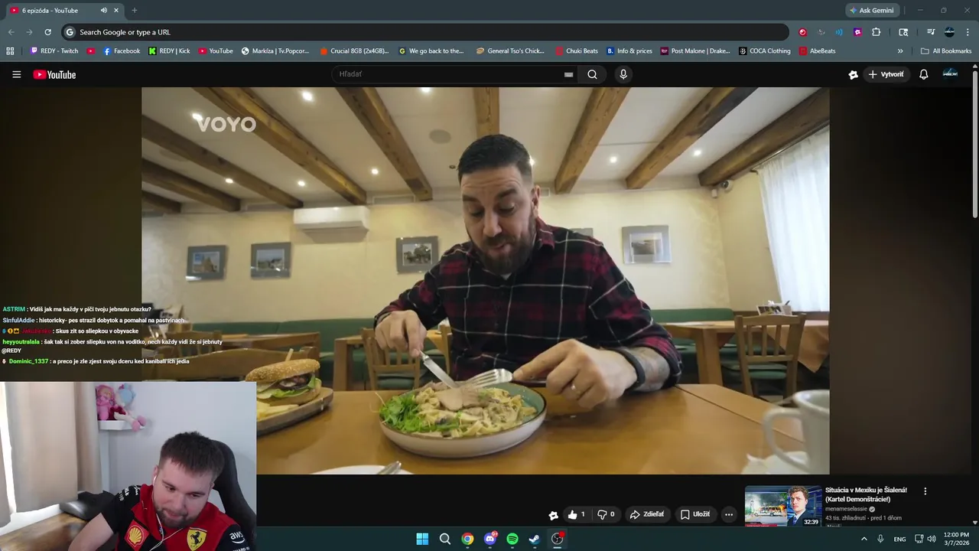Image resolution: width=979 pixels, height=551 pixels.
Task: Open Windows taskbar search
Action: click(444, 539)
